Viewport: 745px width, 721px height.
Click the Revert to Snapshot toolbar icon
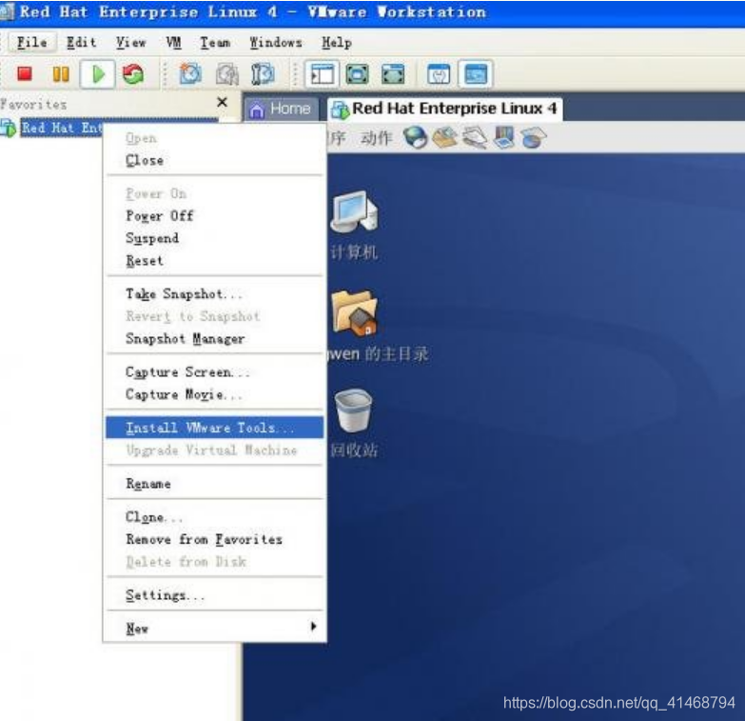tap(226, 73)
